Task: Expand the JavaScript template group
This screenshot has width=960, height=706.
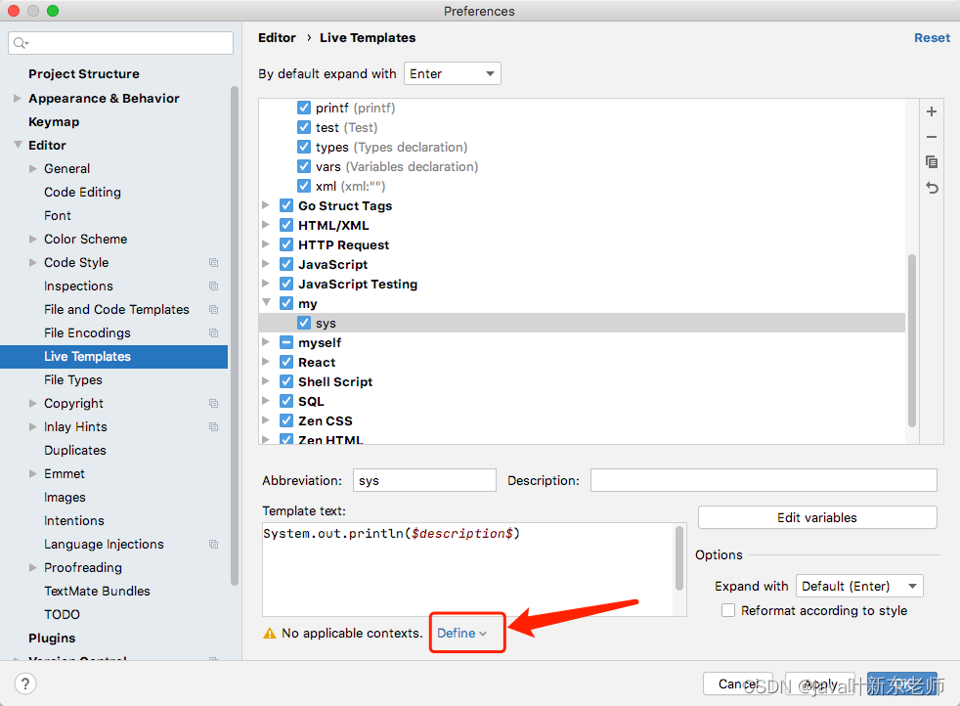Action: (x=266, y=264)
